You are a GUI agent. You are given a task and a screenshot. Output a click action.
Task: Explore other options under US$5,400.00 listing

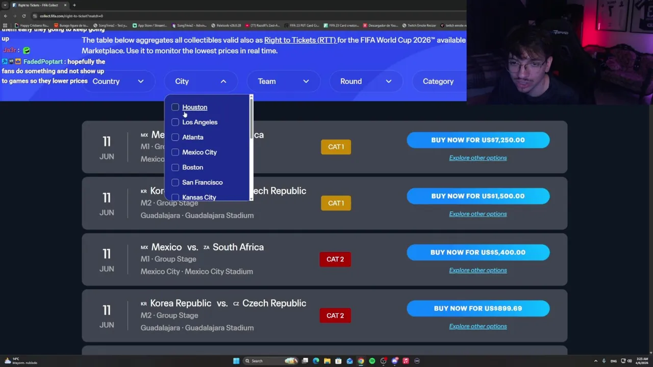478,270
